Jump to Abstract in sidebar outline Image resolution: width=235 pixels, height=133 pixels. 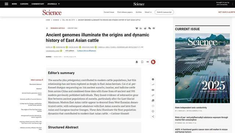pyautogui.click(x=39, y=89)
